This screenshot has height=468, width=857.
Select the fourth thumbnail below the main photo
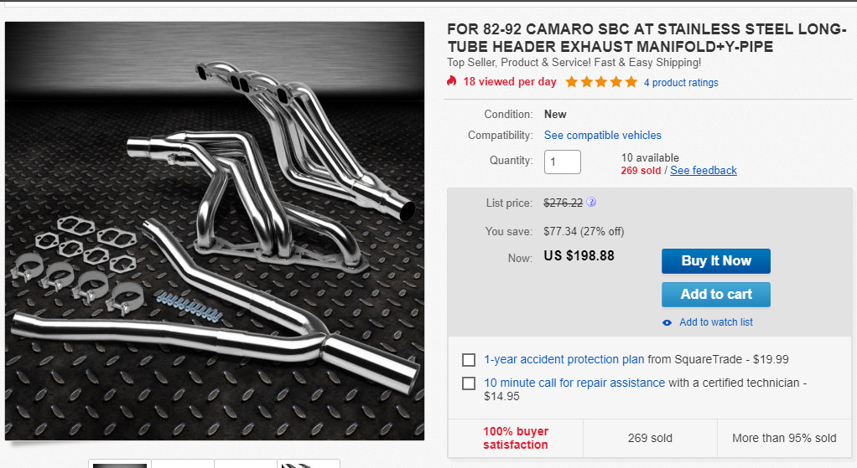[309, 464]
